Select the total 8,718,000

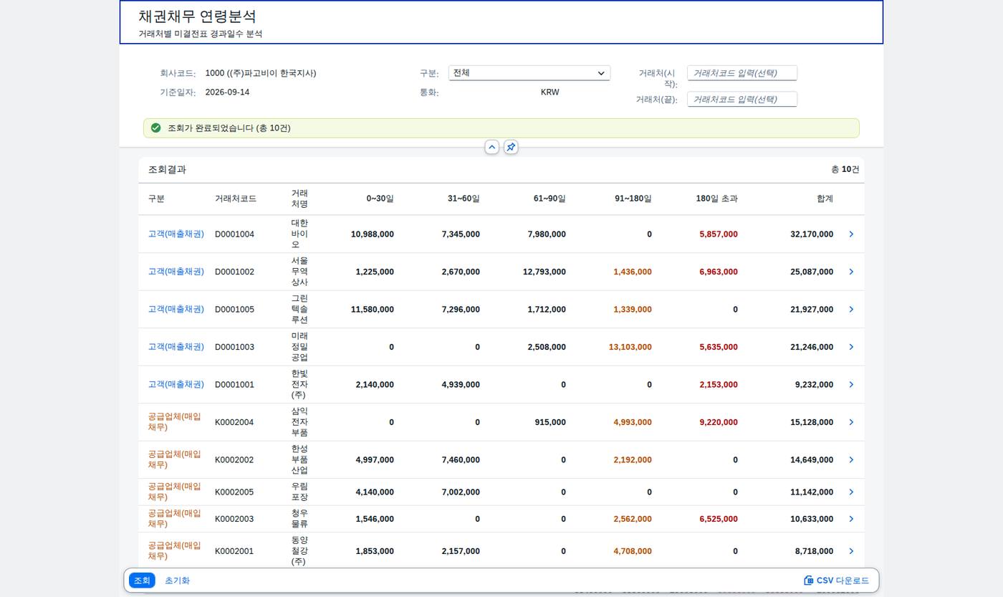click(814, 551)
